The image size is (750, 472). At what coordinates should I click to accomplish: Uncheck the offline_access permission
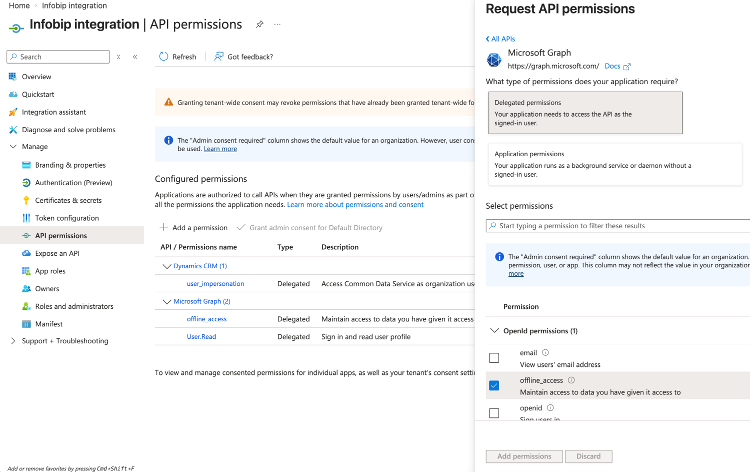pyautogui.click(x=494, y=385)
